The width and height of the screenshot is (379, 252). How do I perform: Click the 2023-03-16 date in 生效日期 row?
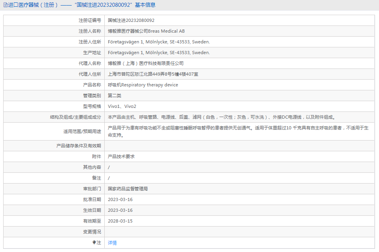click(120, 210)
